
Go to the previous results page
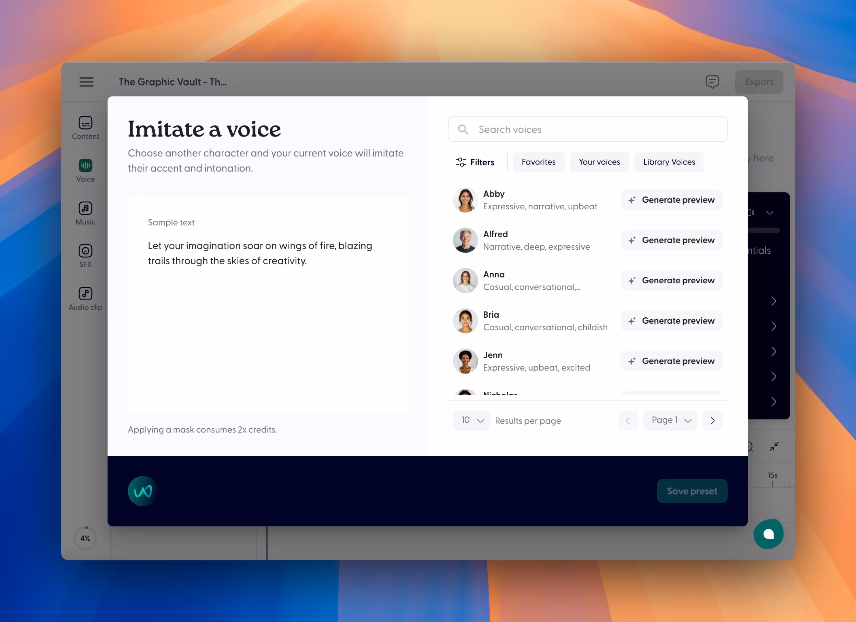[628, 421]
